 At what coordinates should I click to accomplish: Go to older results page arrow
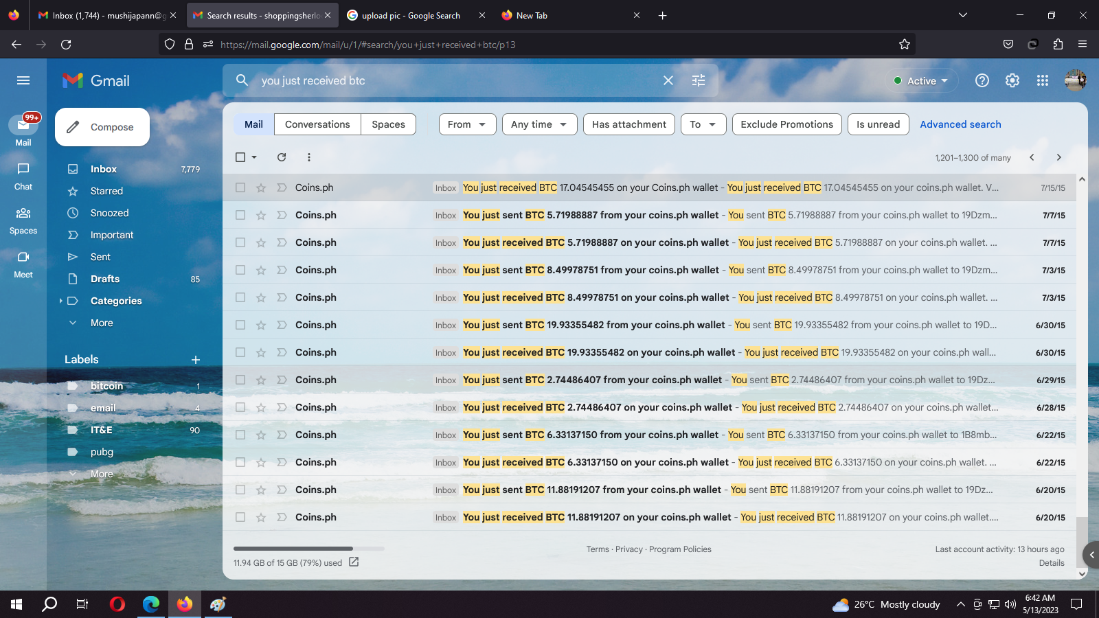pyautogui.click(x=1059, y=157)
